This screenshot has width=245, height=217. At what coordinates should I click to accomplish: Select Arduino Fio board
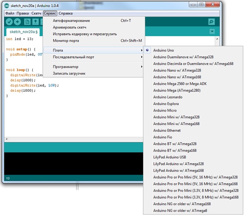pos(193,137)
